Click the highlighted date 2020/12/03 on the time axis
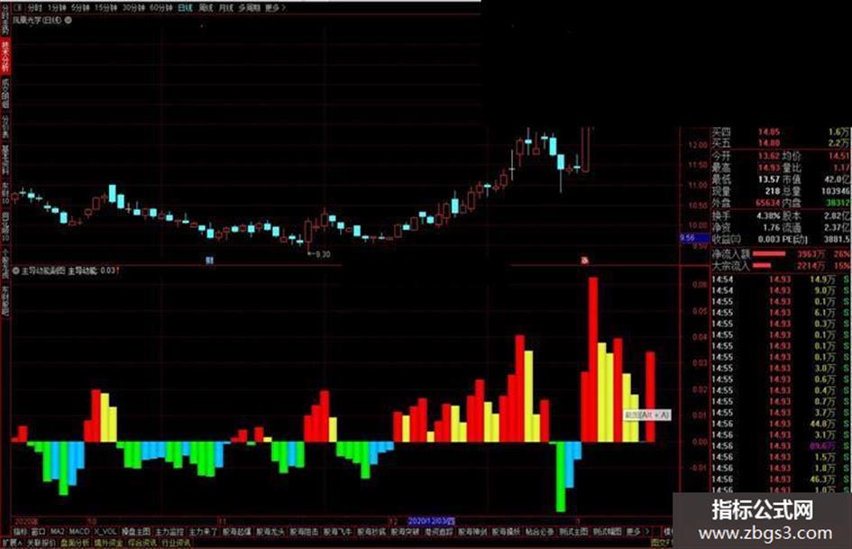The width and height of the screenshot is (852, 549). click(x=431, y=521)
